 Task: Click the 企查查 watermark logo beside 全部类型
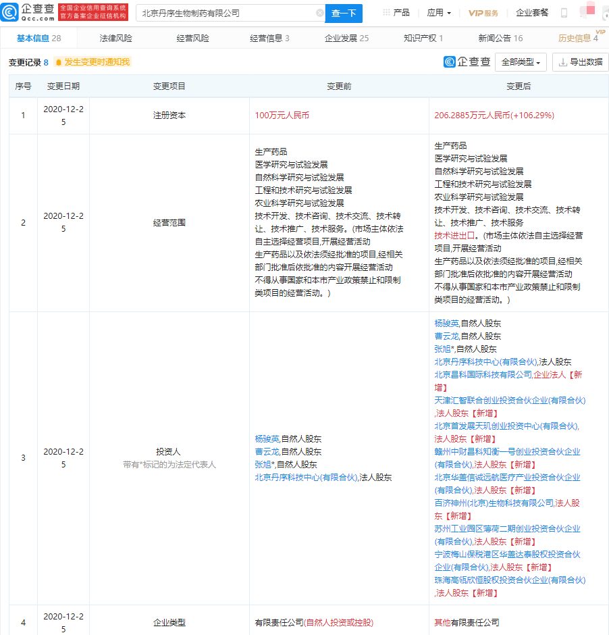click(467, 62)
